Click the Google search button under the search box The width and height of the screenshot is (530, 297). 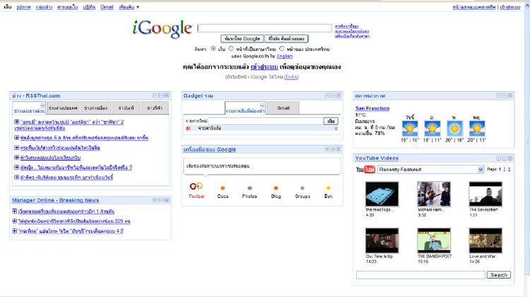pyautogui.click(x=242, y=39)
